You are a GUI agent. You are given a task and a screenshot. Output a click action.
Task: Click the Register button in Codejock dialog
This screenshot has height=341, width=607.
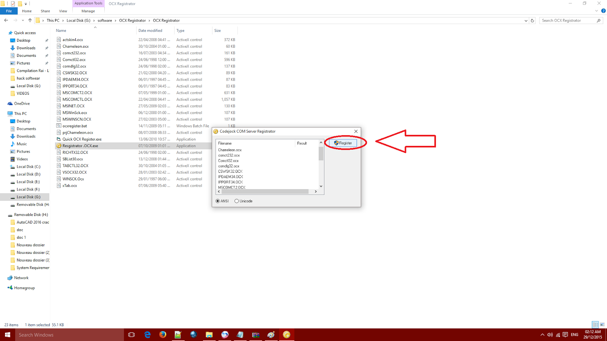click(x=343, y=143)
